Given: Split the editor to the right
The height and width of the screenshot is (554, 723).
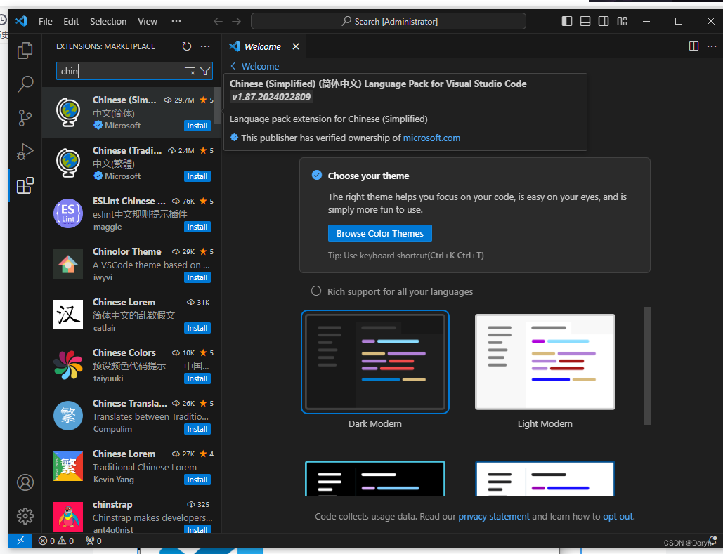Looking at the screenshot, I should tap(693, 46).
